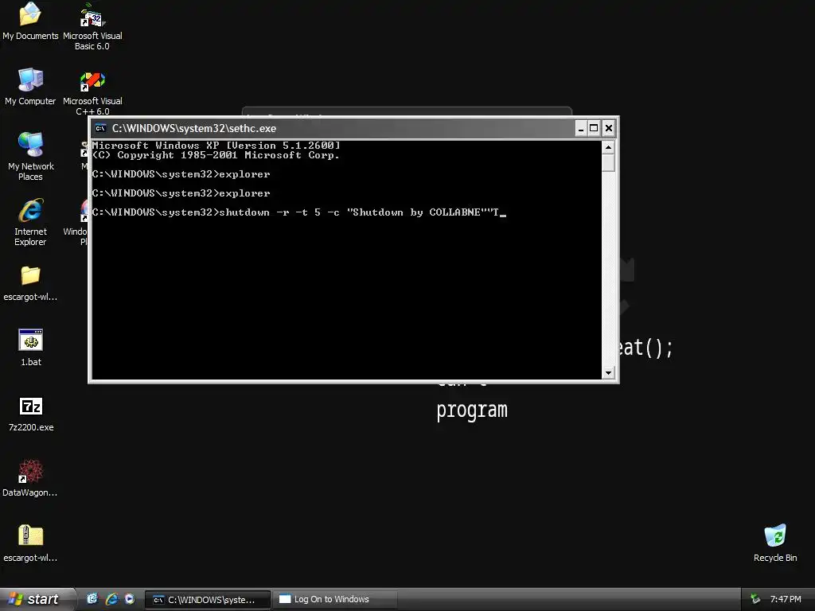Image resolution: width=815 pixels, height=611 pixels.
Task: Click the console scrollbar down arrow
Action: click(x=608, y=372)
